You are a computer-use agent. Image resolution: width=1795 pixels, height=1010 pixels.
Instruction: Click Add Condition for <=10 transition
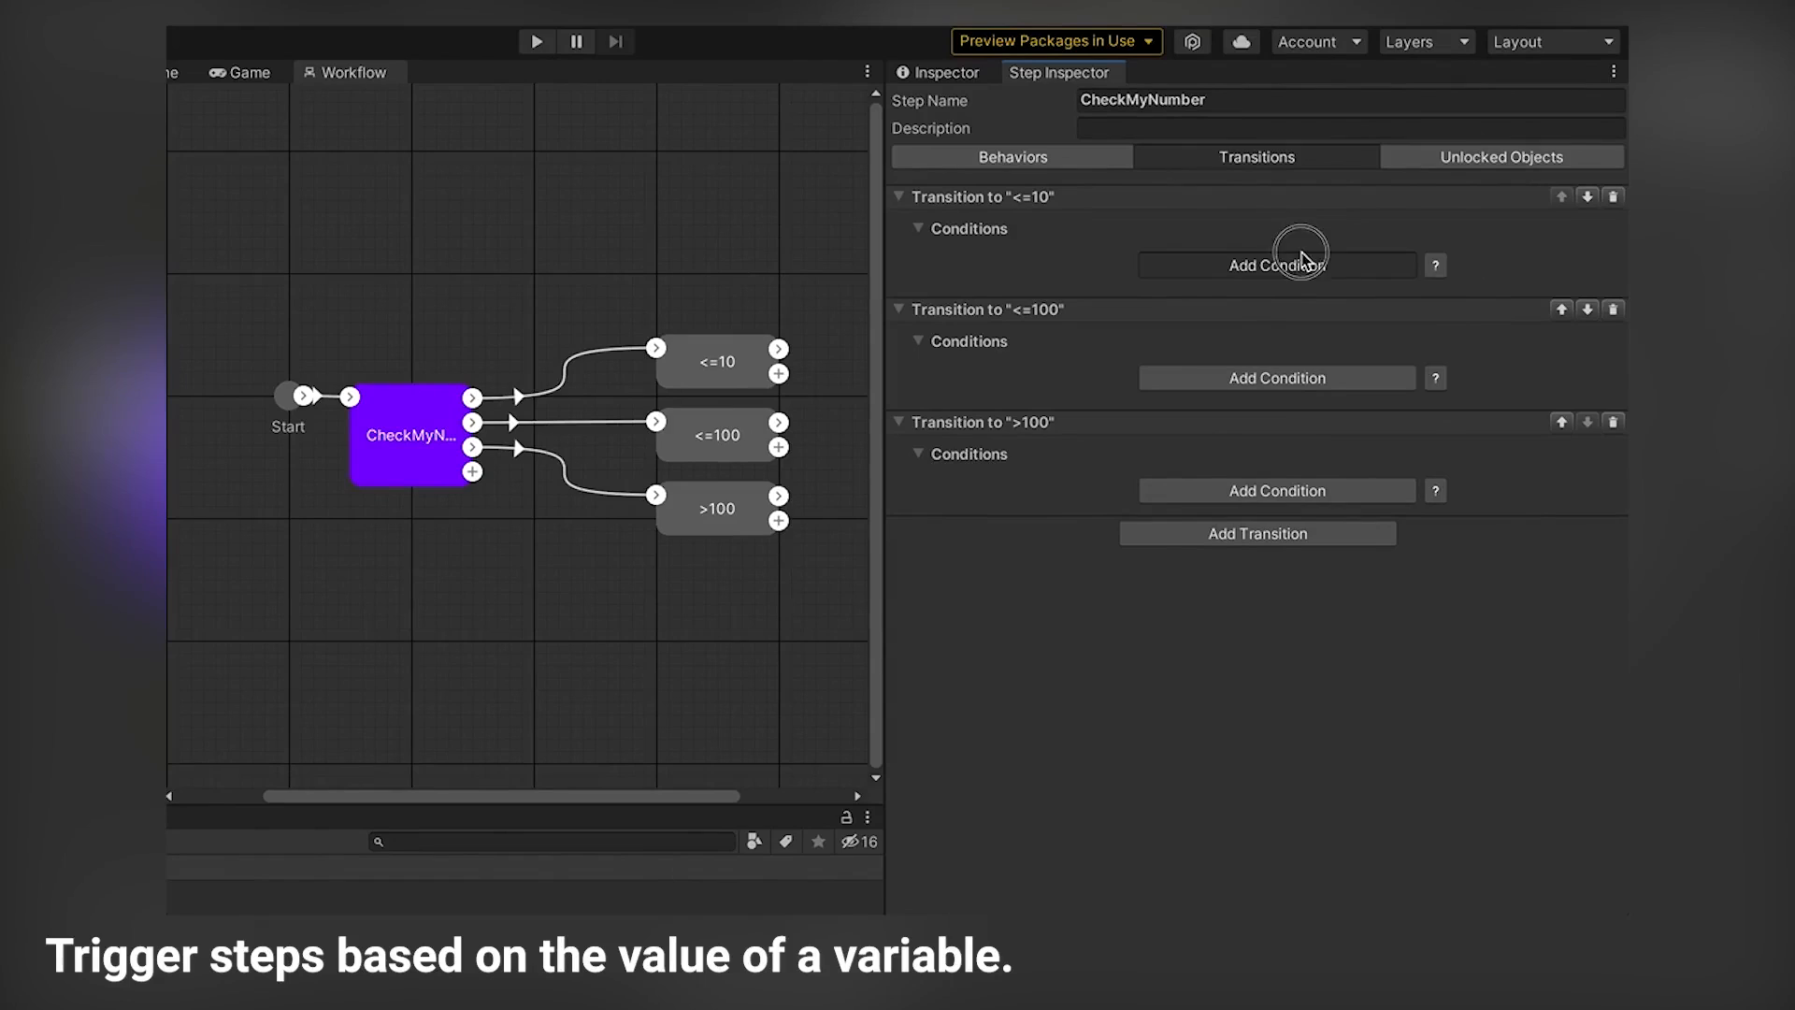pos(1276,264)
